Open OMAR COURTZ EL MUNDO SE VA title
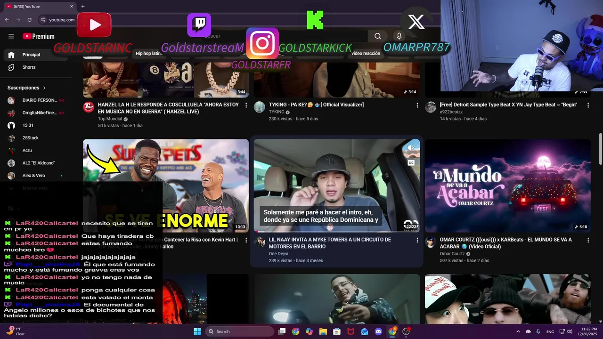 coord(505,243)
